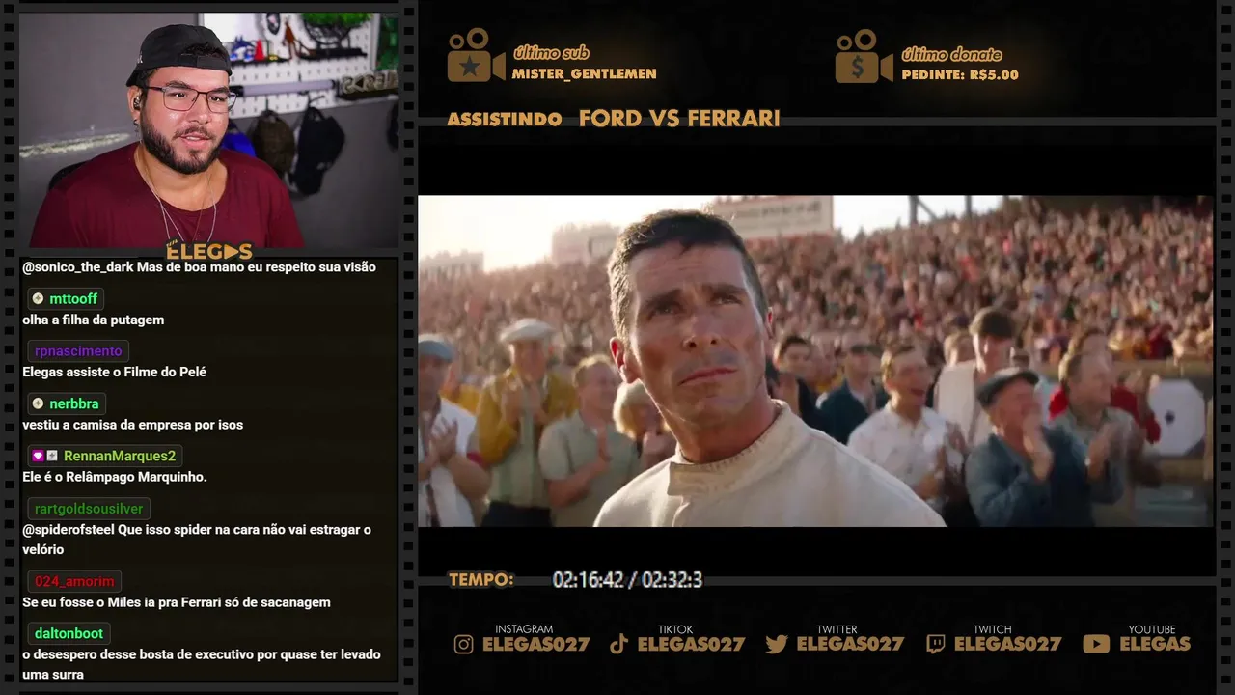Click the @sonico_the_dark message at chat top
Screen dimensions: 1235x695
click(199, 266)
